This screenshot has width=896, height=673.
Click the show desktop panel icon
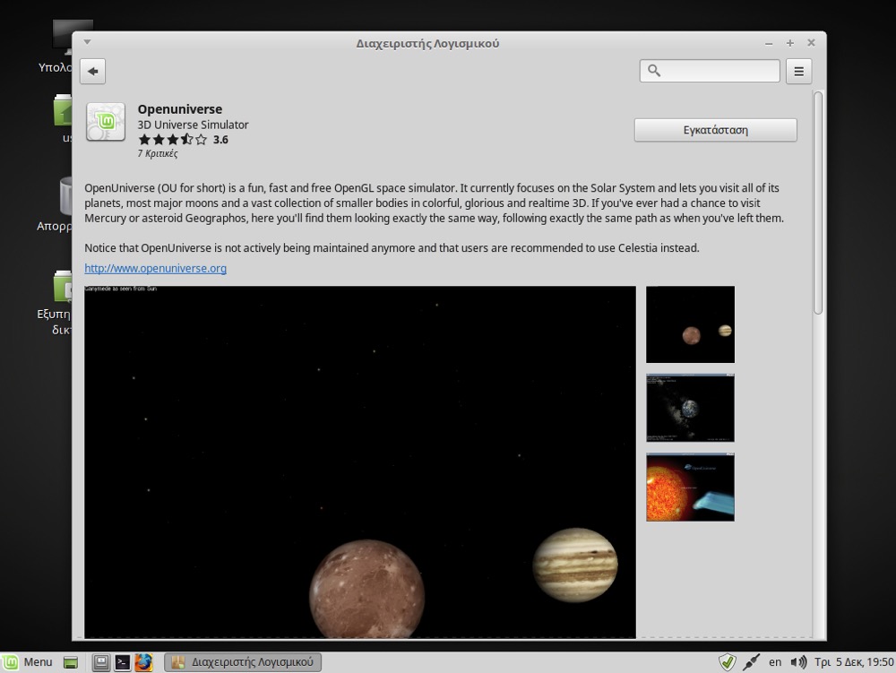coord(71,663)
